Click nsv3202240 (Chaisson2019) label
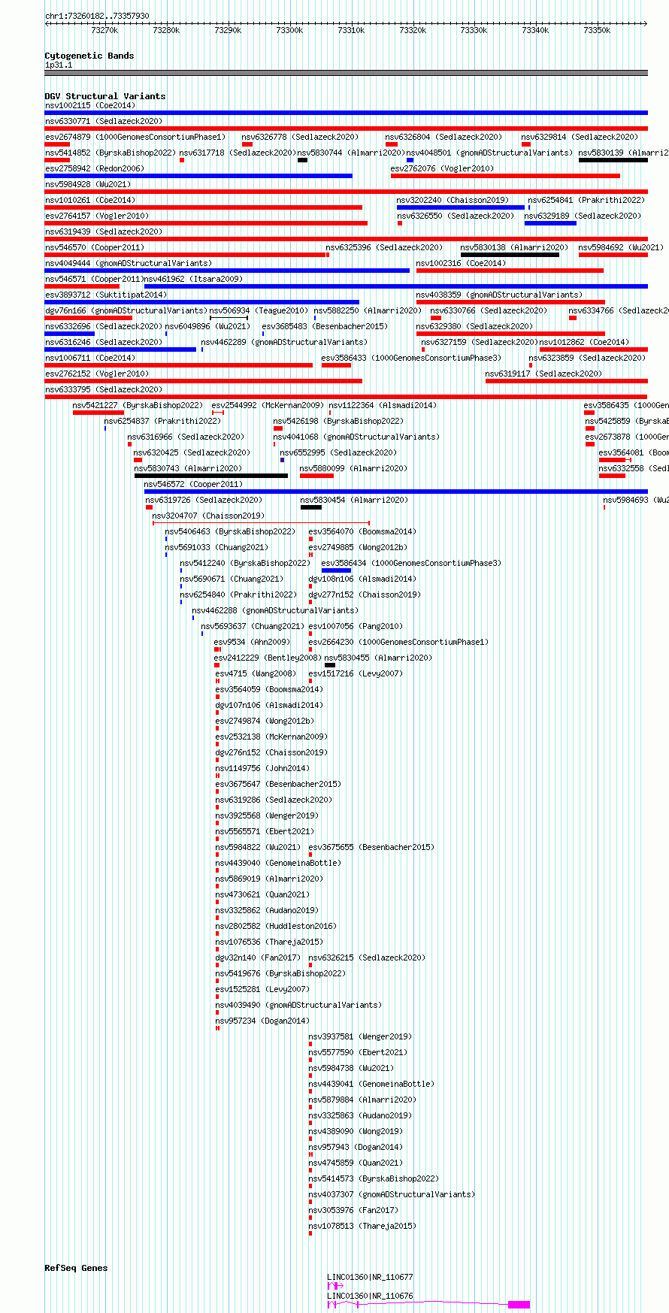The height and width of the screenshot is (1313, 669). click(453, 200)
